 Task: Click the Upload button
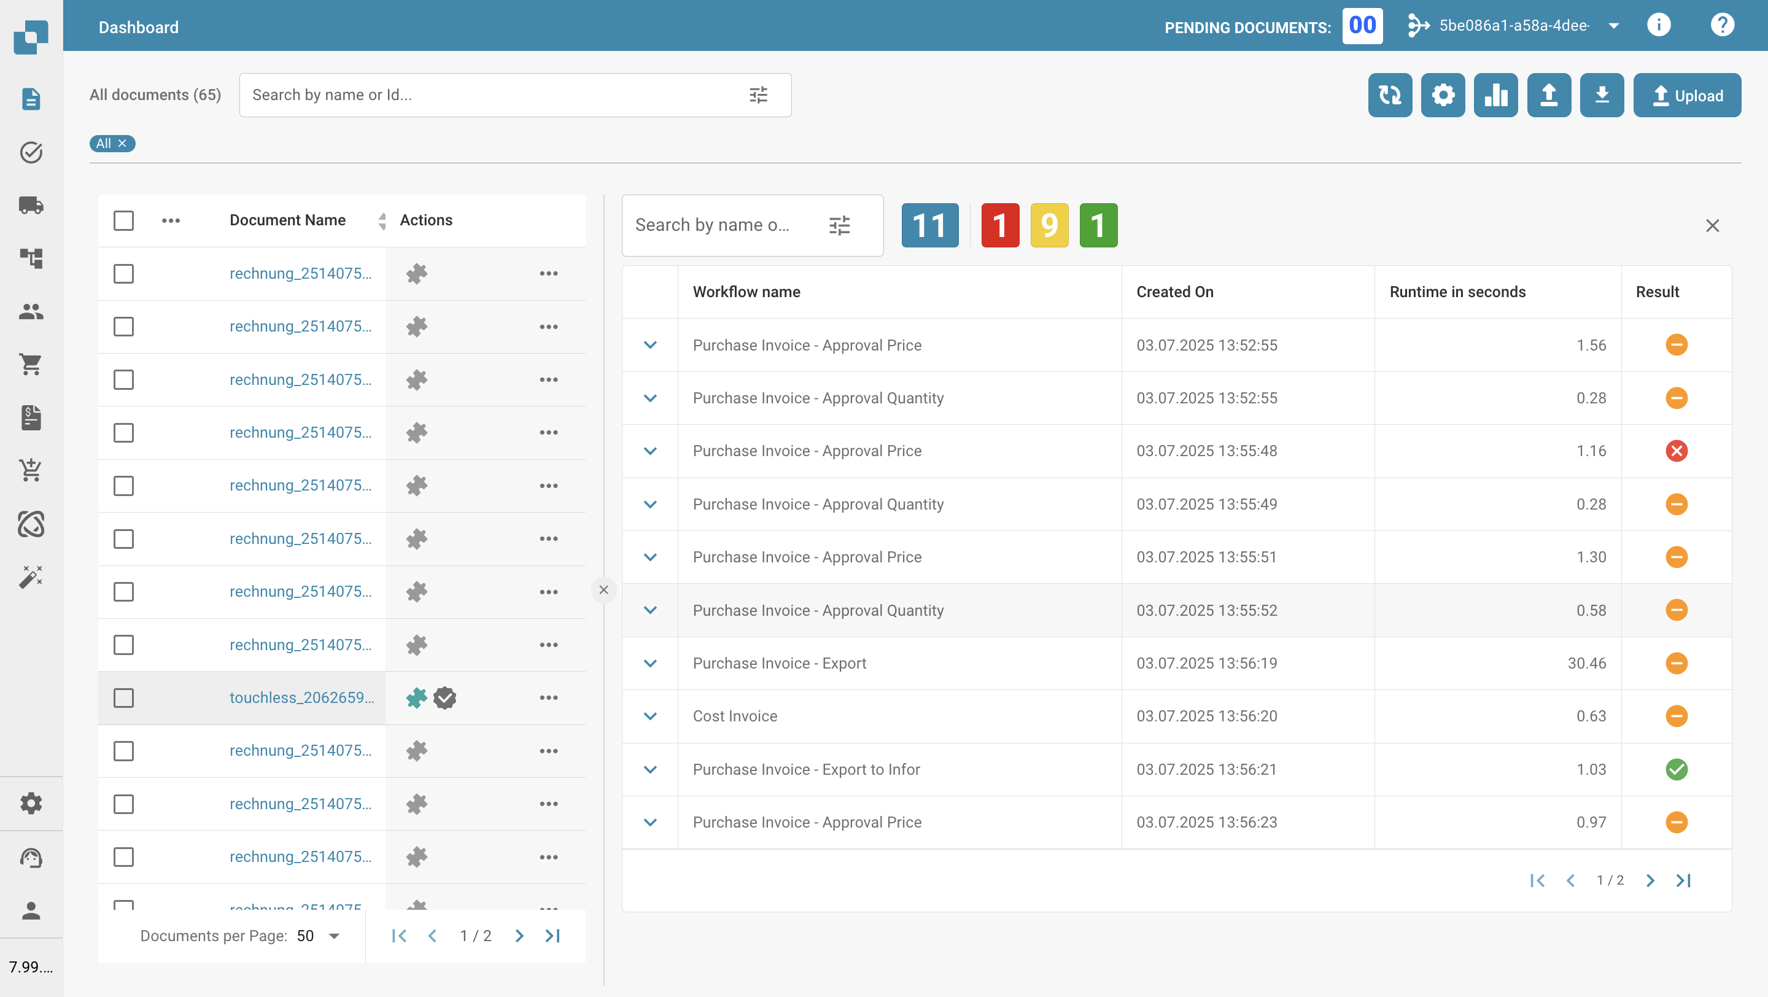[x=1686, y=95]
